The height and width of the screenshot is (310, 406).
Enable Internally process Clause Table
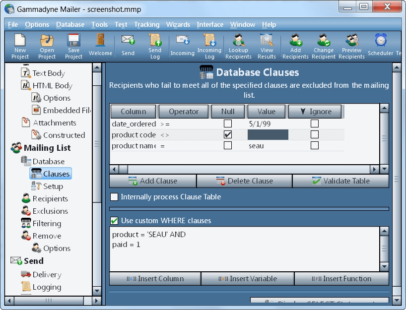pos(114,197)
